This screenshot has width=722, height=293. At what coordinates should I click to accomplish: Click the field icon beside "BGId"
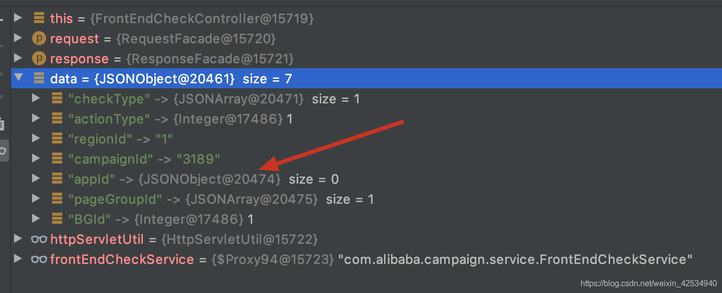(57, 219)
